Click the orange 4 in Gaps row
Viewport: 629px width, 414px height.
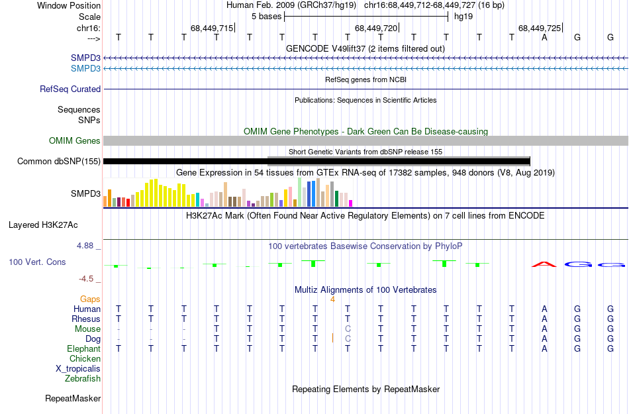332,299
